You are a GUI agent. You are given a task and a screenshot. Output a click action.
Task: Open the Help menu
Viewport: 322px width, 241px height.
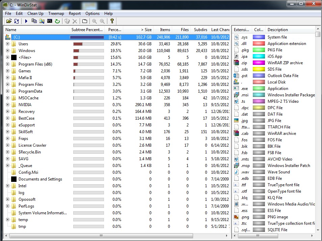tap(108, 14)
